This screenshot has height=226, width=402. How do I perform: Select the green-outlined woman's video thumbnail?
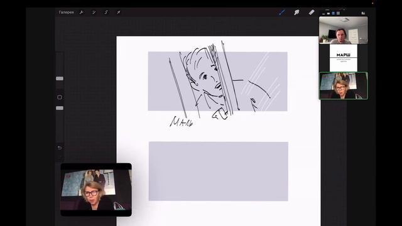344,85
